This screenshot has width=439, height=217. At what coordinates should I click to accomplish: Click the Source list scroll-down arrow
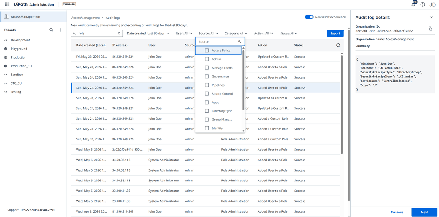click(x=243, y=130)
